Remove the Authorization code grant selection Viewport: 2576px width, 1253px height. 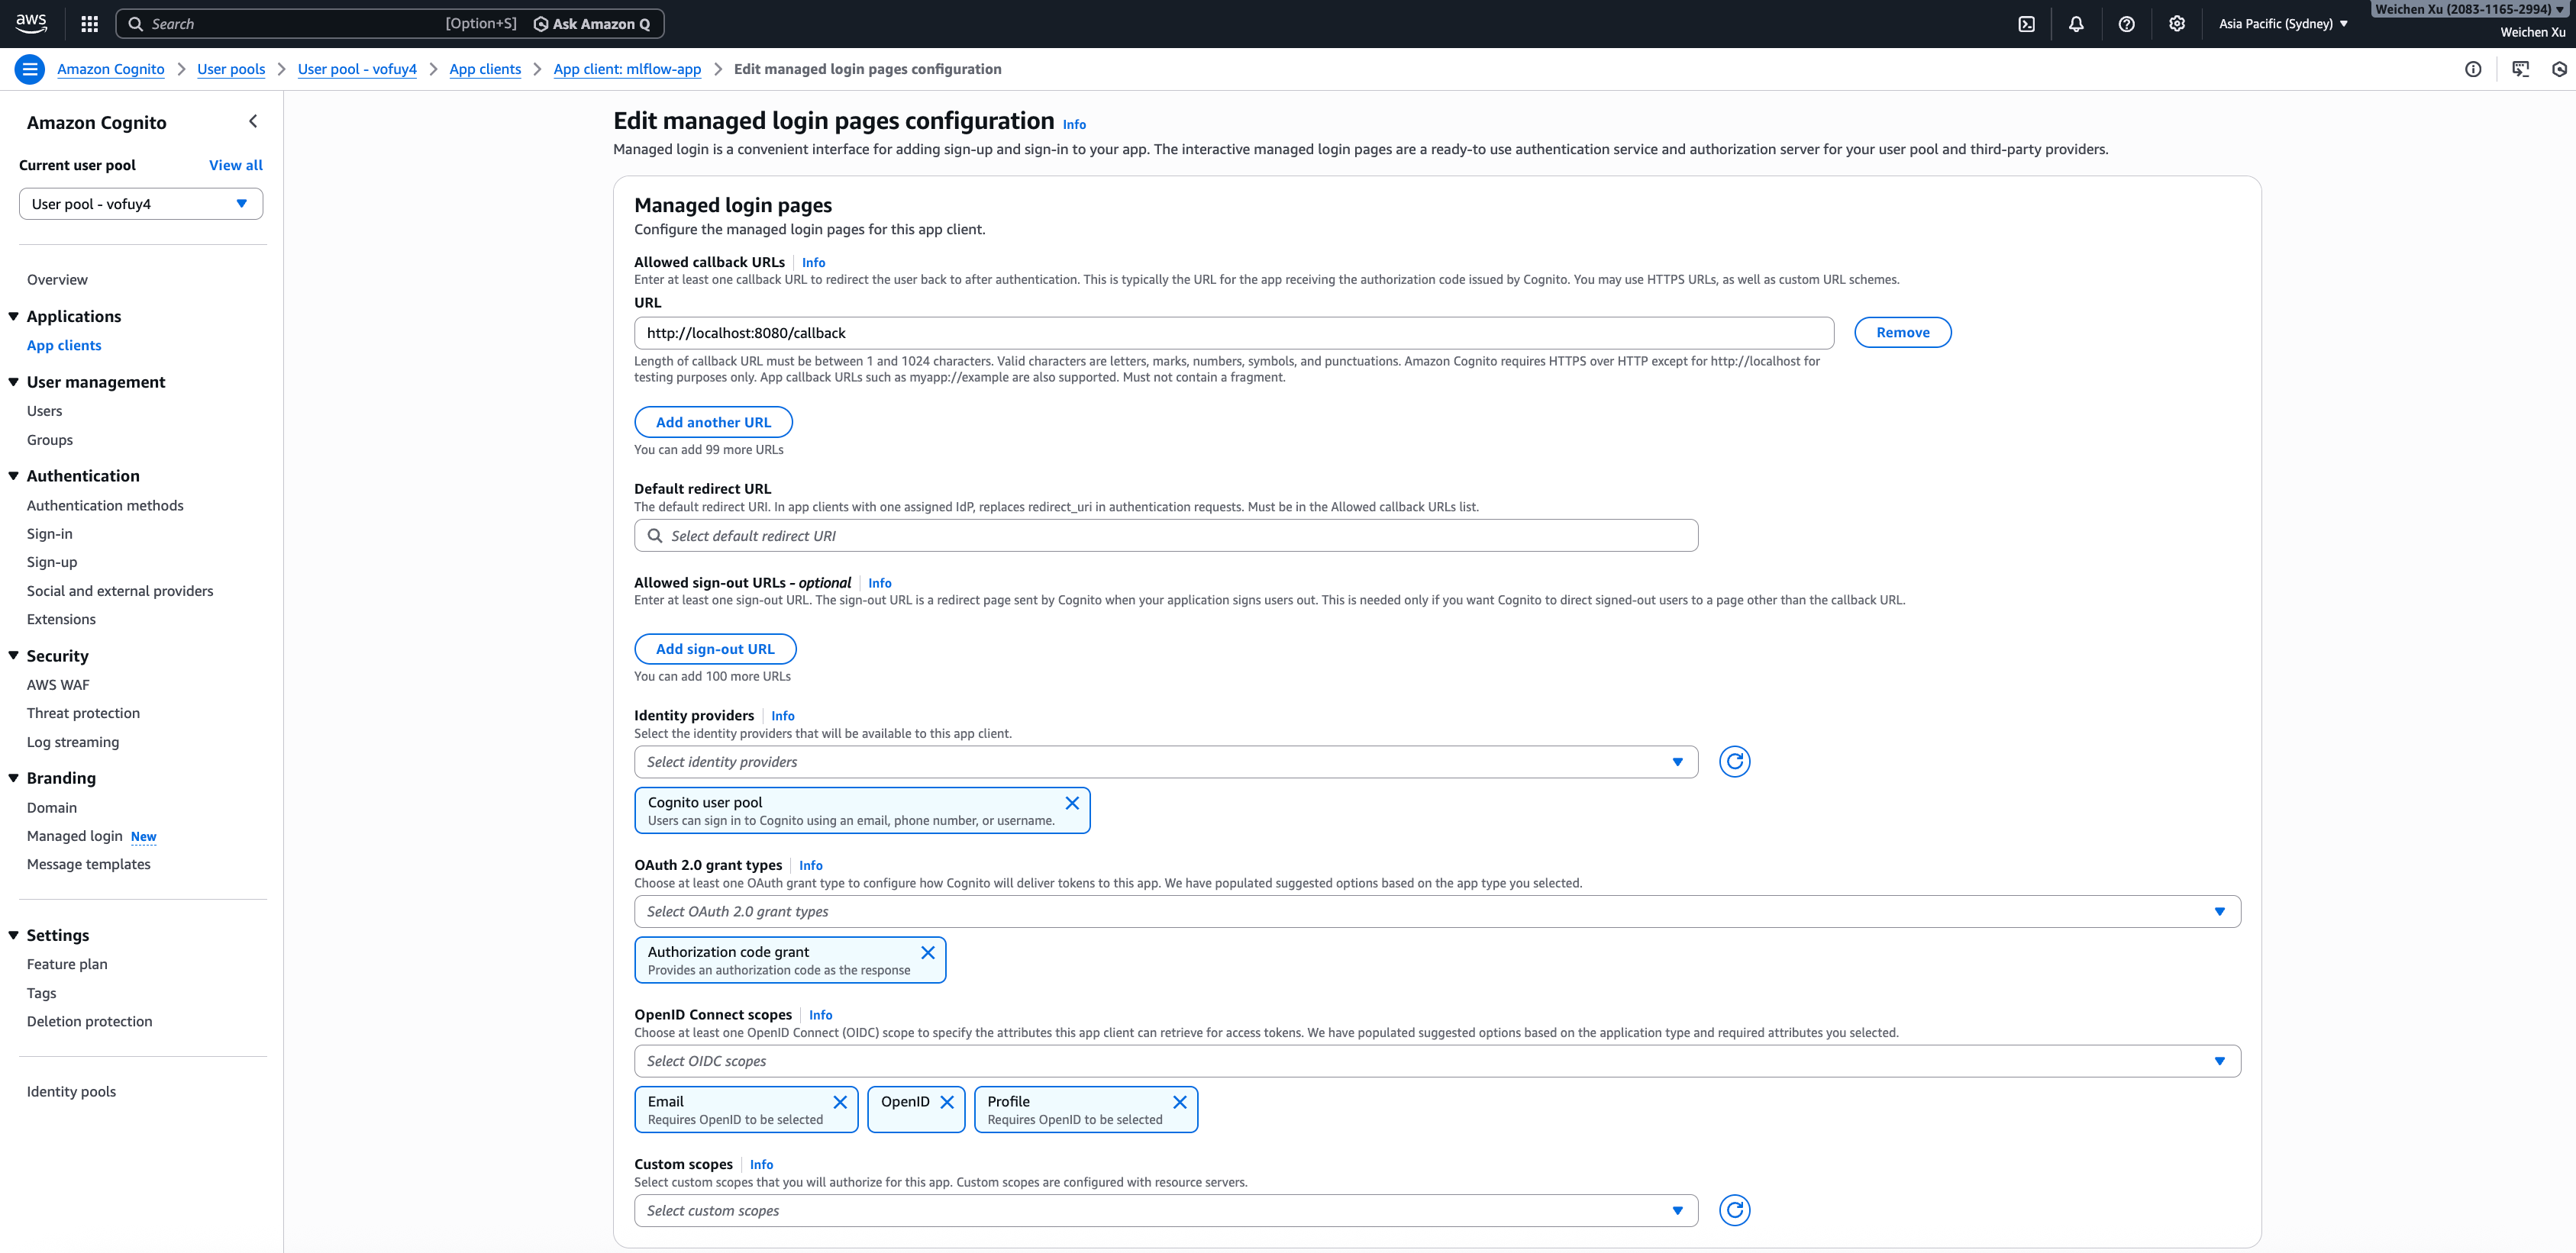tap(928, 952)
